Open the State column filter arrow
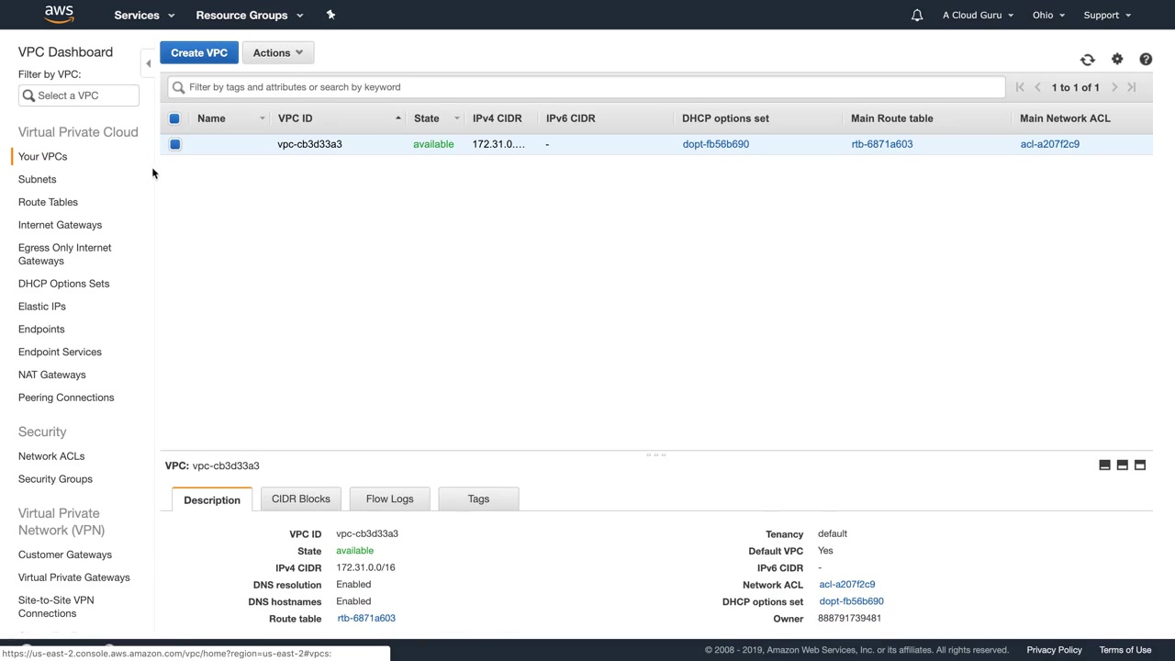 click(456, 118)
